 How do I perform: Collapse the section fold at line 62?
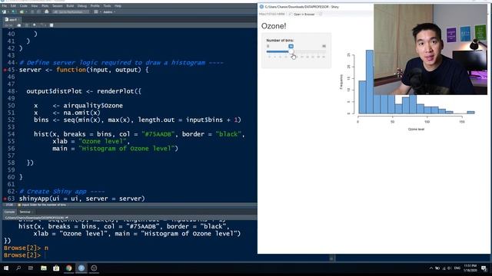[16, 192]
